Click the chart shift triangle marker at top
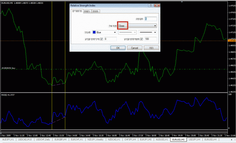This screenshot has width=236, height=143. (182, 2)
